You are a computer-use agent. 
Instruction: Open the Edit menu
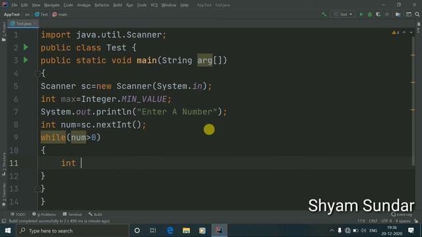click(24, 5)
